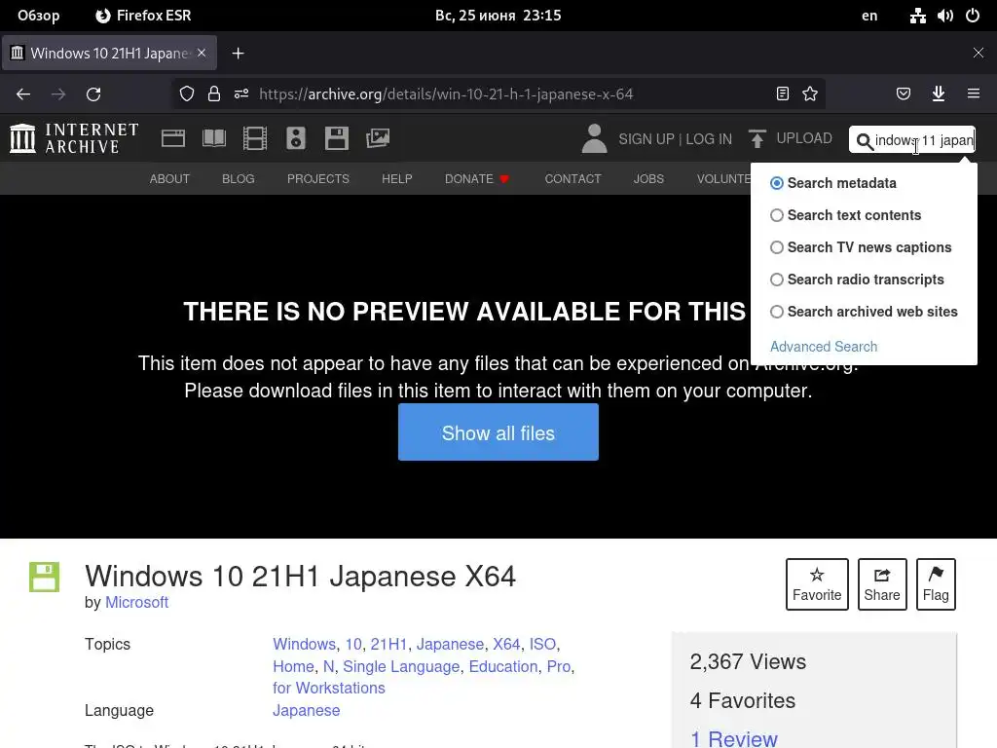
Task: Go back with the browser back arrow
Action: [x=23, y=94]
